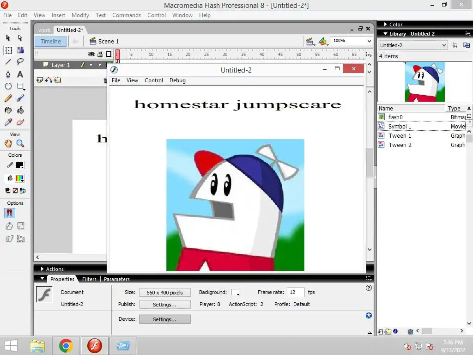
Task: Open the Properties panel options menu
Action: click(x=369, y=278)
